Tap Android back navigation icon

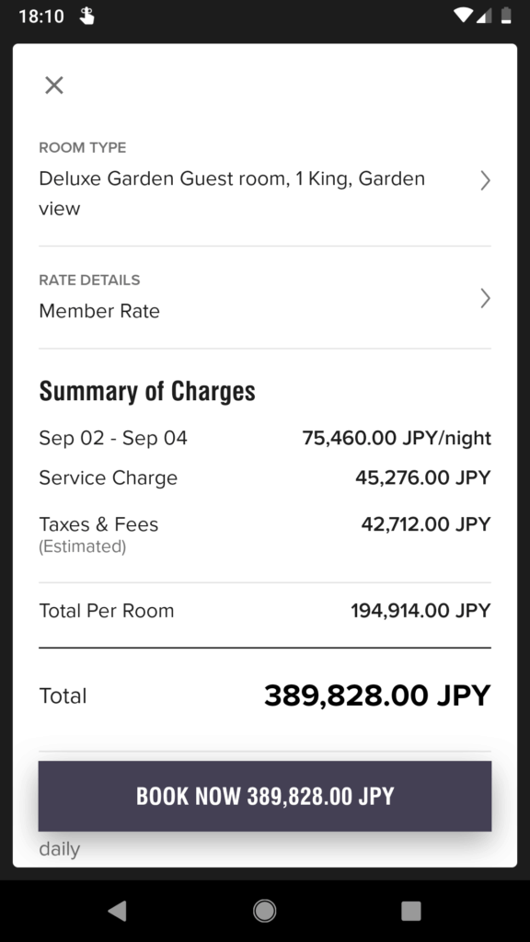[x=118, y=911]
